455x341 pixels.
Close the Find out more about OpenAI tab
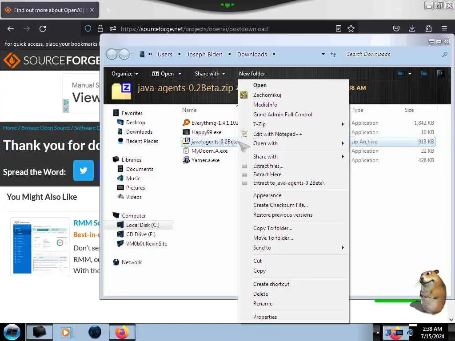(x=92, y=10)
